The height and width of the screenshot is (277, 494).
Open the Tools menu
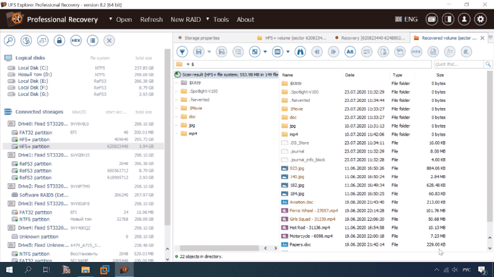coord(221,19)
